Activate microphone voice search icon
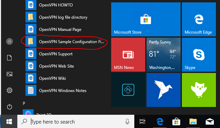220x128 pixels. (127, 122)
